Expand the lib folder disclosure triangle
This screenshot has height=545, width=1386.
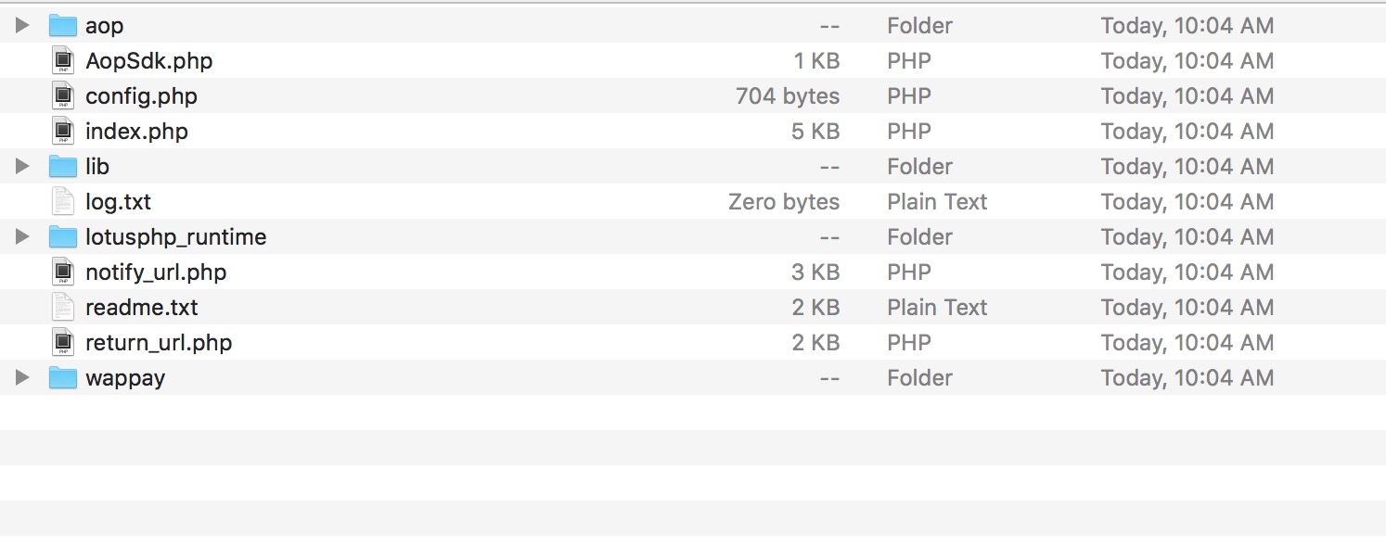(22, 166)
